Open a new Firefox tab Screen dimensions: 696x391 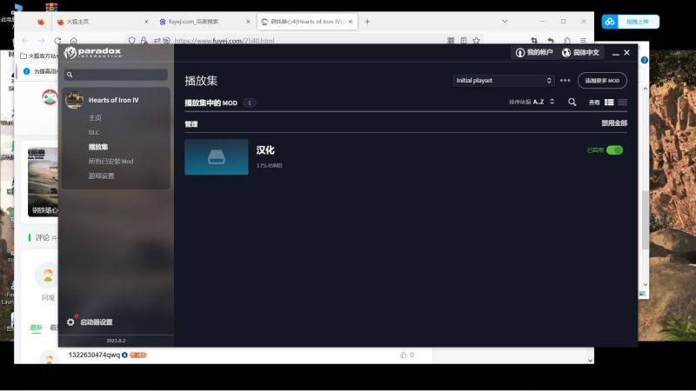(367, 21)
